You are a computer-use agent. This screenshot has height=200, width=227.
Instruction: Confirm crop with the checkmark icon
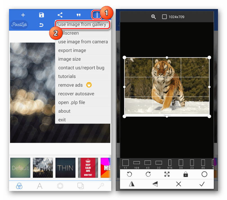[x=202, y=184]
